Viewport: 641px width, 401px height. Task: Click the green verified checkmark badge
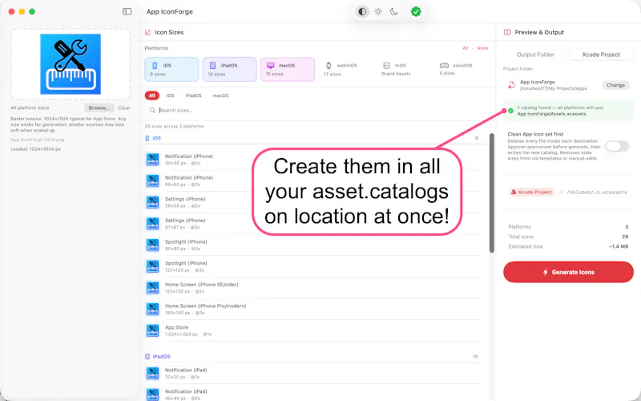(416, 11)
